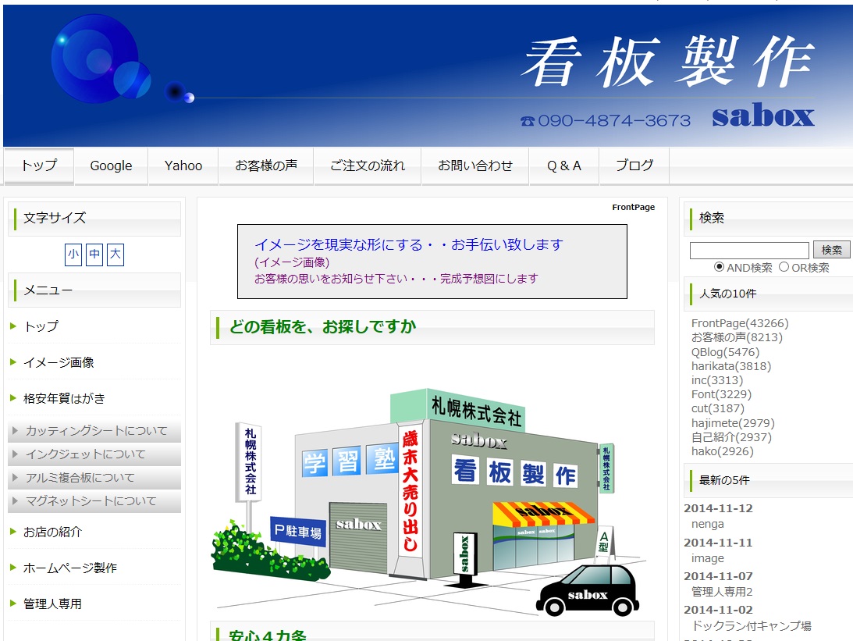The image size is (853, 641).
Task: Open the ブログ tab
Action: (634, 166)
